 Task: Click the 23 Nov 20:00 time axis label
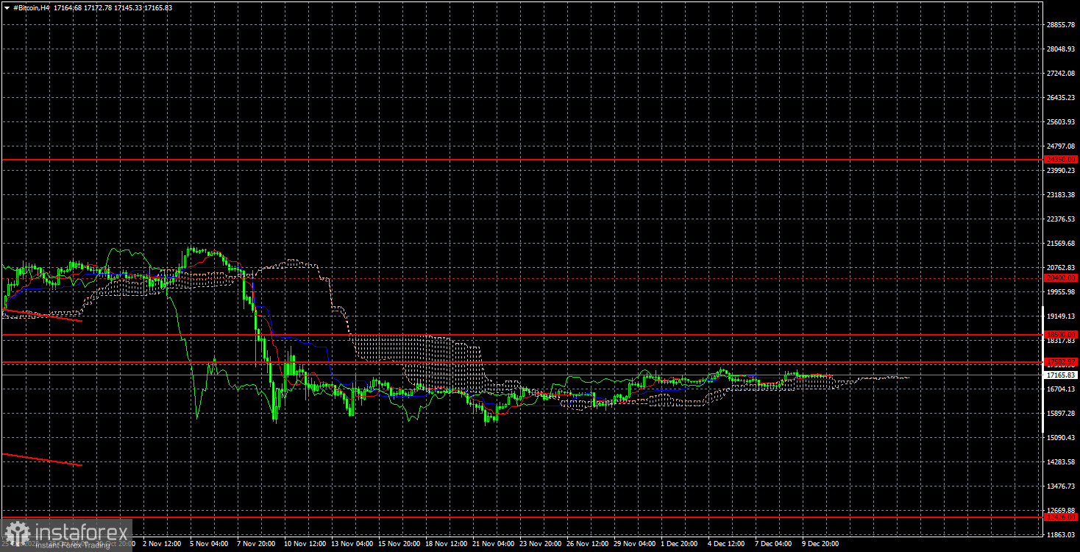point(540,544)
